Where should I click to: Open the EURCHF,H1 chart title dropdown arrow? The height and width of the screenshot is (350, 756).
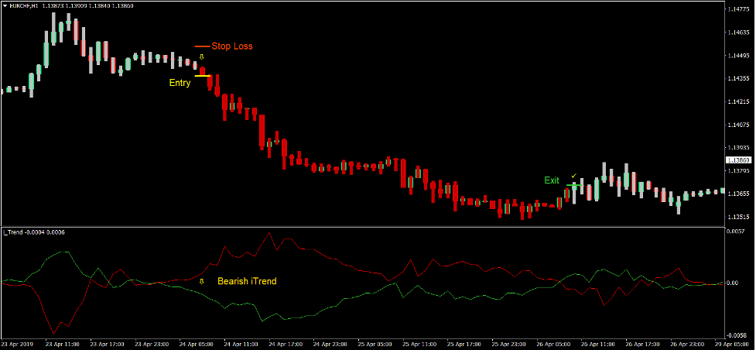5,5
